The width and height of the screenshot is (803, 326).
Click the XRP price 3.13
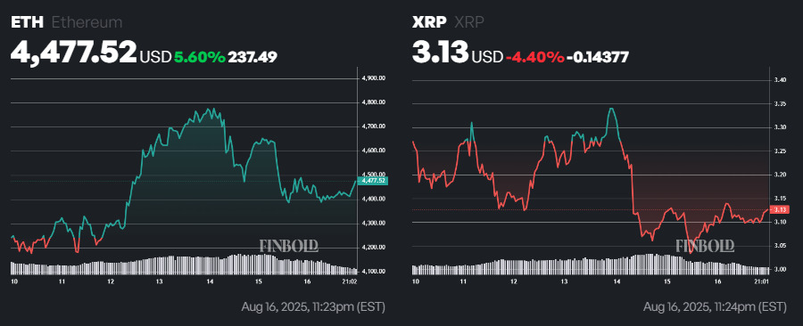[x=440, y=53]
